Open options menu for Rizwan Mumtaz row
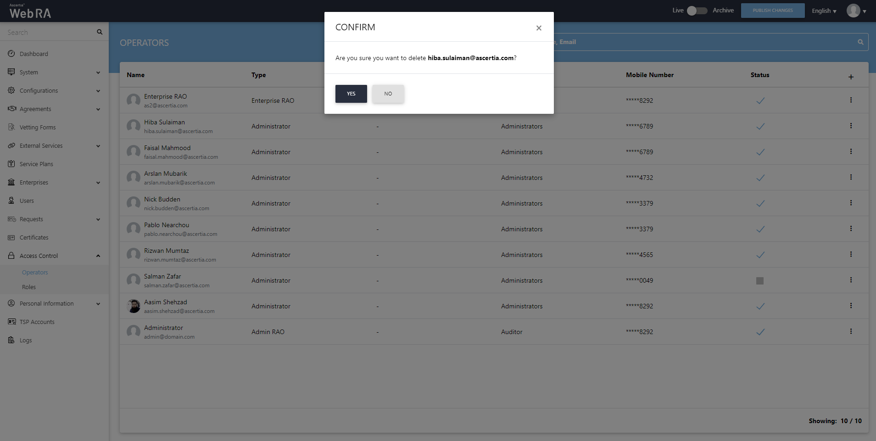876x441 pixels. 851,254
